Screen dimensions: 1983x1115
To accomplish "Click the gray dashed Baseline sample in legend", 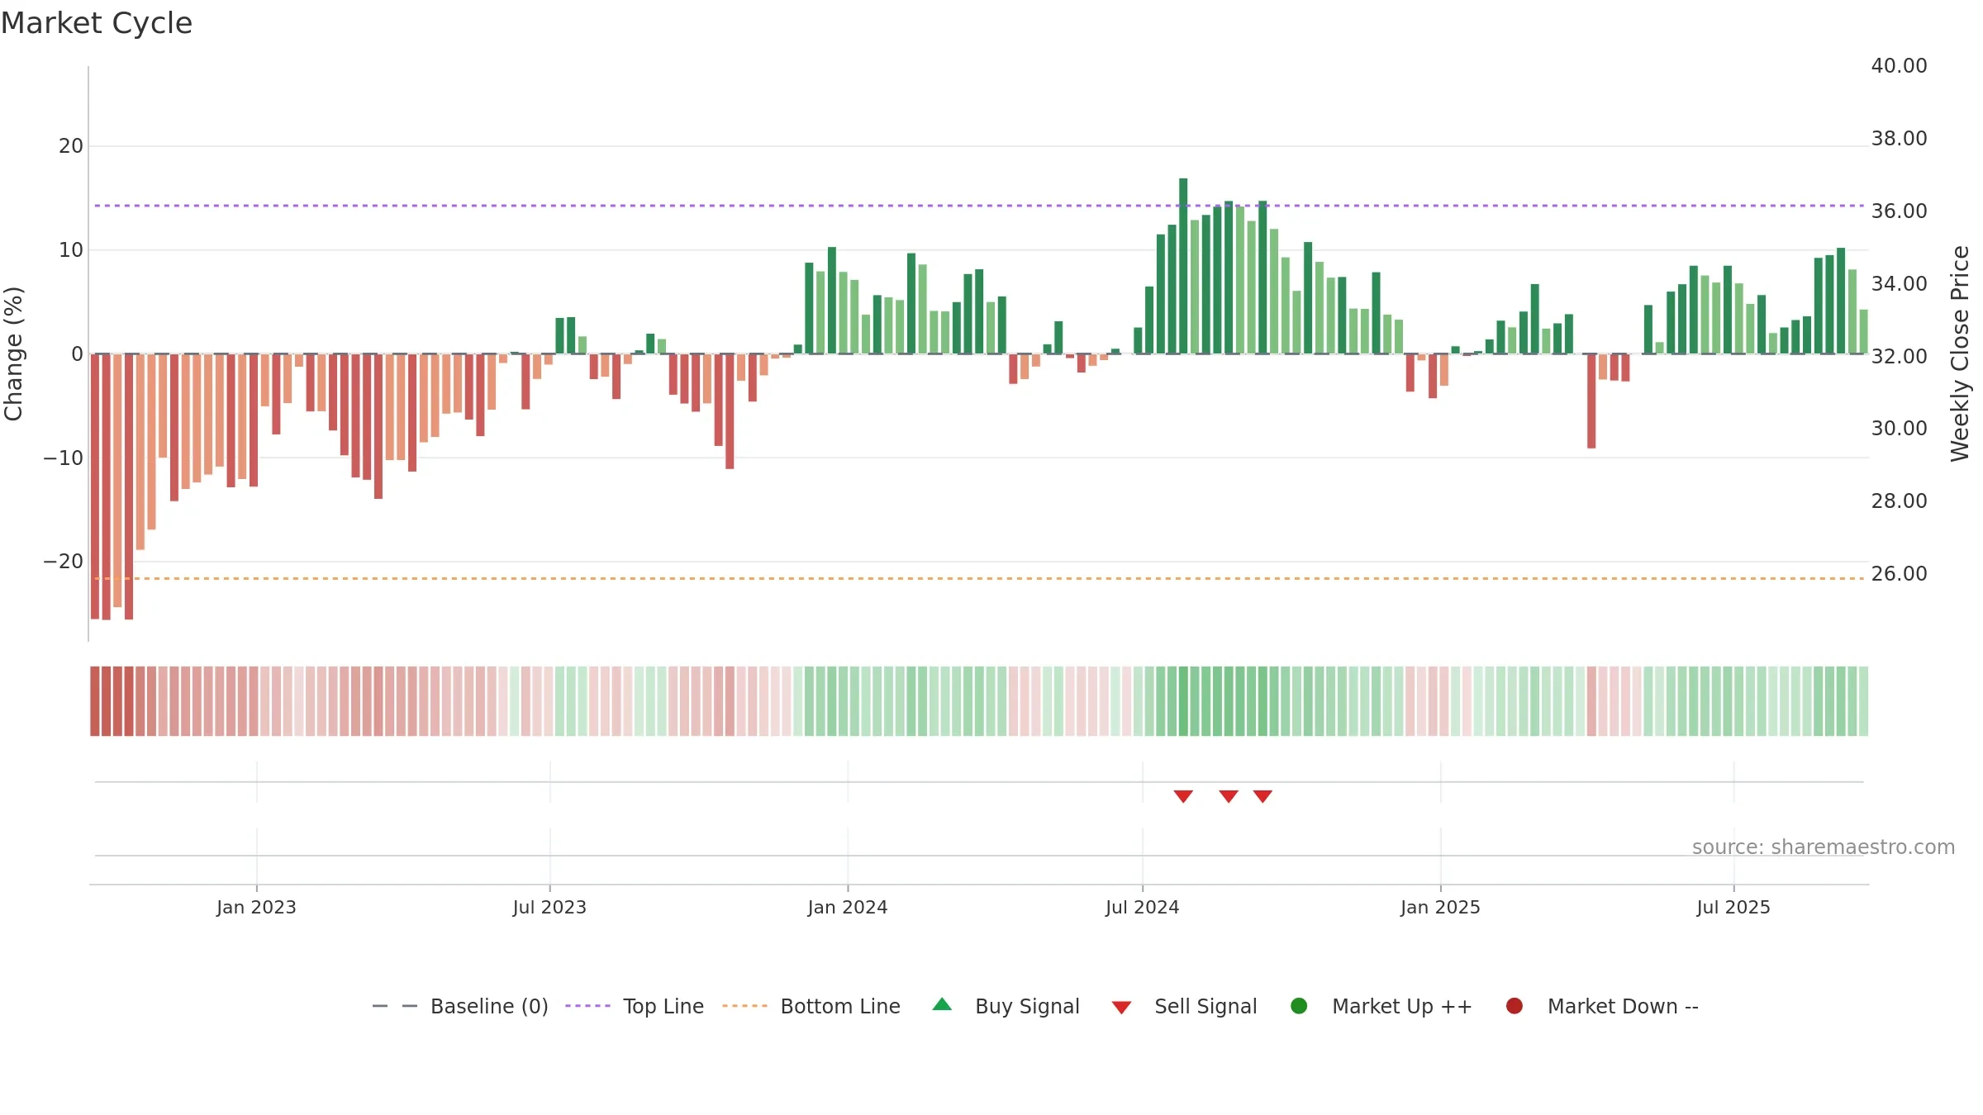I will coord(395,1006).
